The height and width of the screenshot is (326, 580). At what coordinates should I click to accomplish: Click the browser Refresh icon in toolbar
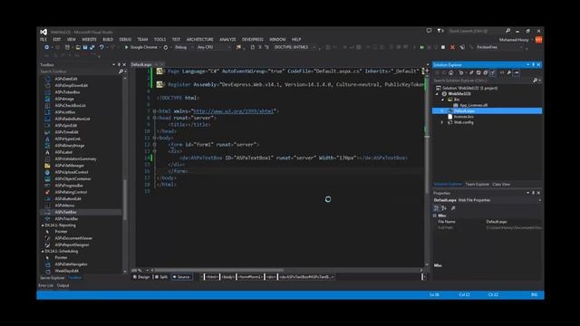[x=166, y=47]
